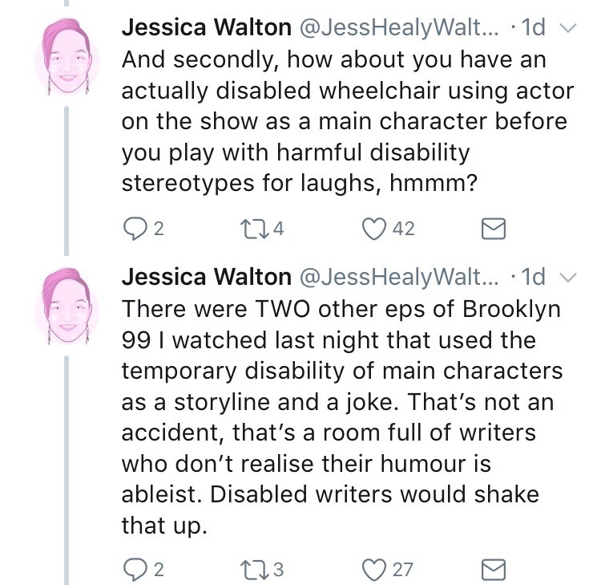Screen dimensions: 601x585
Task: Send the first tweet via direct message
Action: (x=493, y=230)
